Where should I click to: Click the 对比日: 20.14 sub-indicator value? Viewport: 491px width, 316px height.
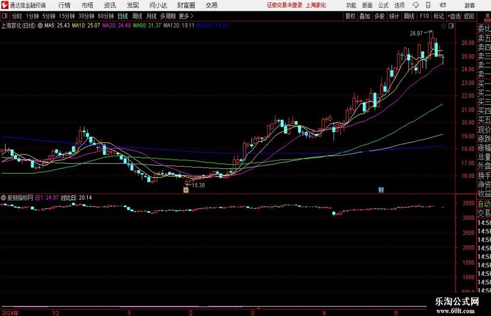(x=76, y=197)
